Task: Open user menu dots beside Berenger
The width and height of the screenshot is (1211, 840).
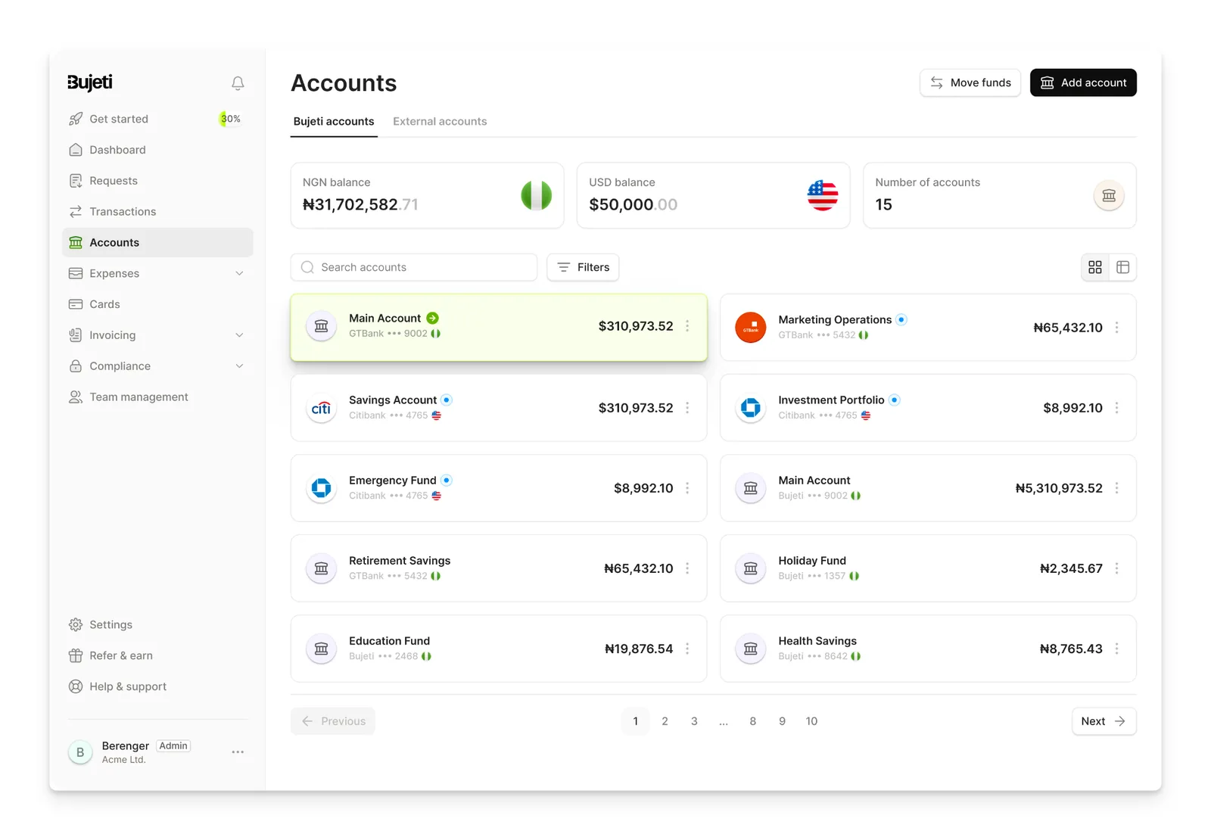Action: click(x=238, y=752)
